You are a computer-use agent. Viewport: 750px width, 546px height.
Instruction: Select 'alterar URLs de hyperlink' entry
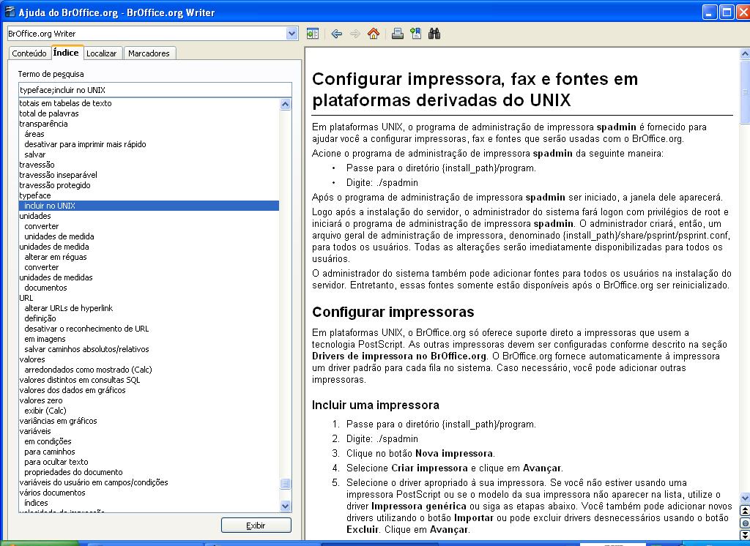(68, 308)
